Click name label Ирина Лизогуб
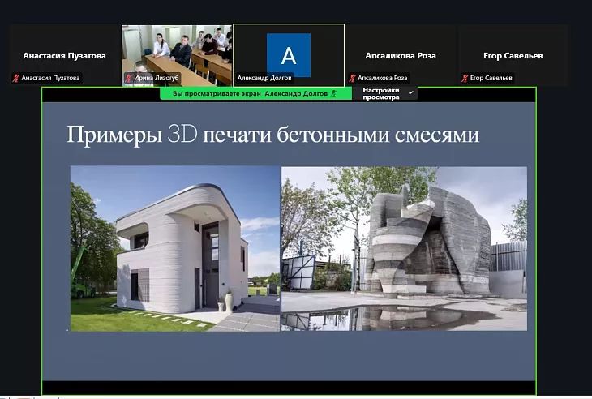This screenshot has height=399, width=592. 156,78
